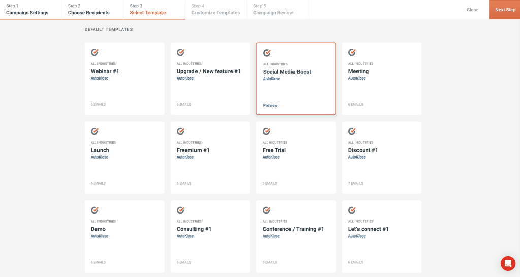This screenshot has width=520, height=277.
Task: Select the Demo template title
Action: 98,229
